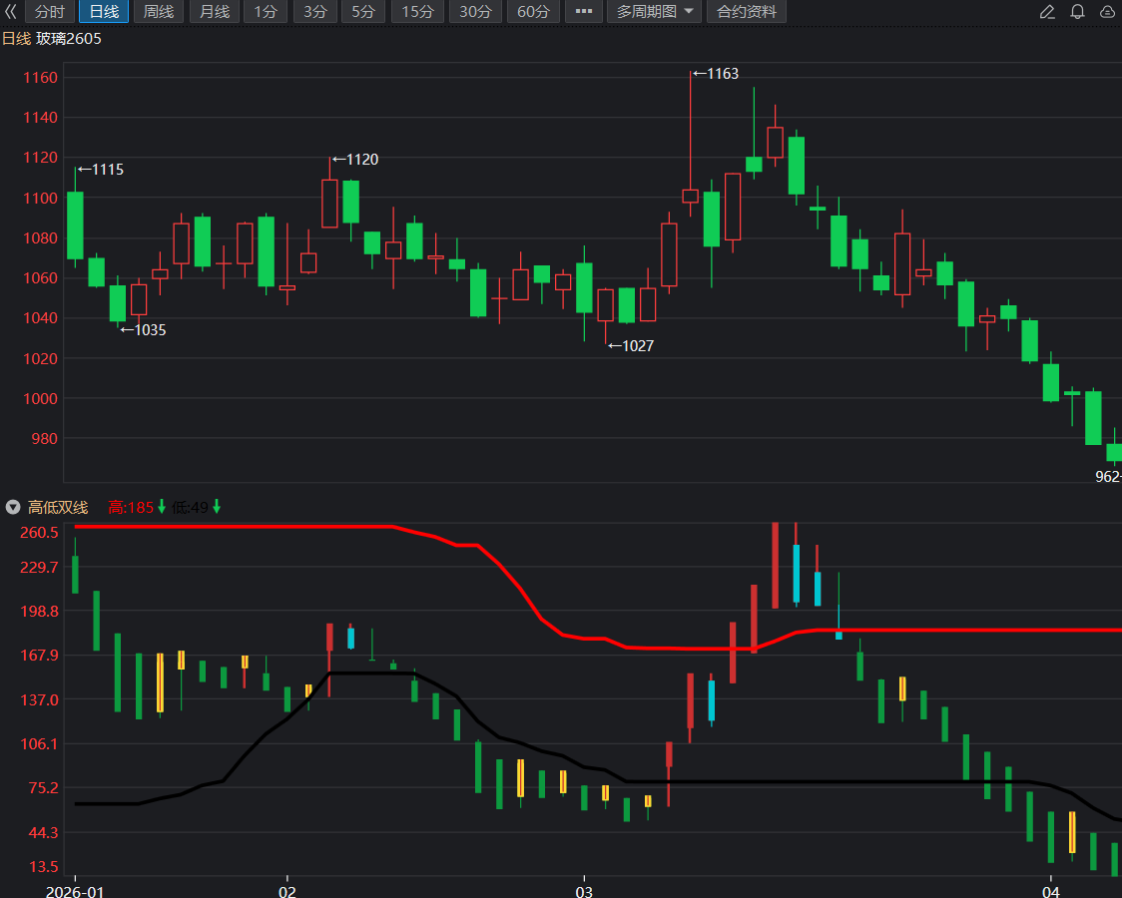The height and width of the screenshot is (898, 1122).
Task: Click the 玻璃2605 contract title
Action: pyautogui.click(x=69, y=39)
